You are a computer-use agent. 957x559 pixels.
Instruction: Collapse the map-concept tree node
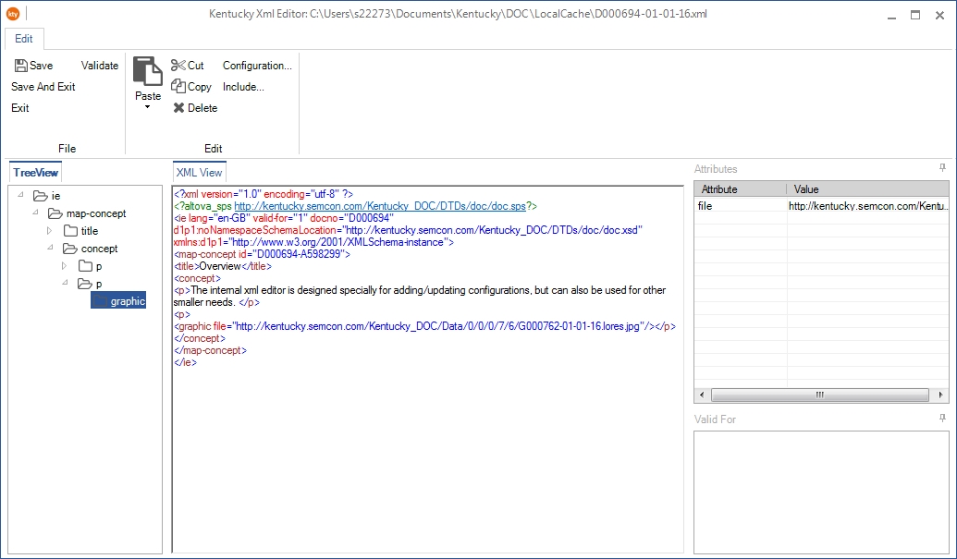(x=35, y=213)
